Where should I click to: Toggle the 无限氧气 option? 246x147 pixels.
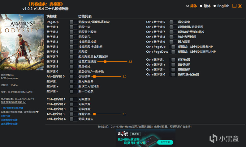(x=73, y=37)
